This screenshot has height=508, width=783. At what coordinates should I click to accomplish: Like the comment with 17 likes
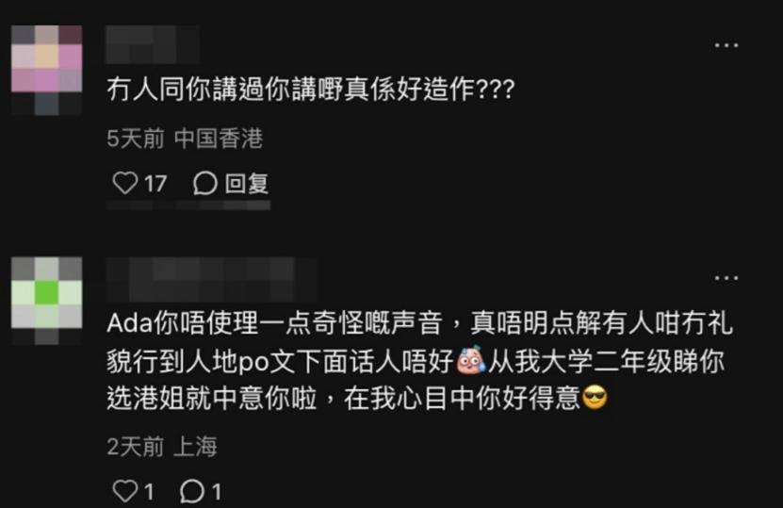pos(124,183)
